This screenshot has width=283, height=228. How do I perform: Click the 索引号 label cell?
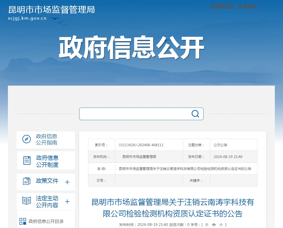pyautogui.click(x=102, y=145)
